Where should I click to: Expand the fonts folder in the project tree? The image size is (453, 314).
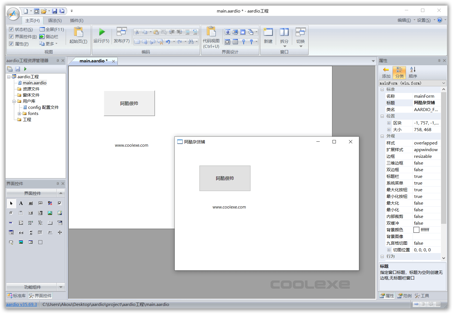coord(19,113)
